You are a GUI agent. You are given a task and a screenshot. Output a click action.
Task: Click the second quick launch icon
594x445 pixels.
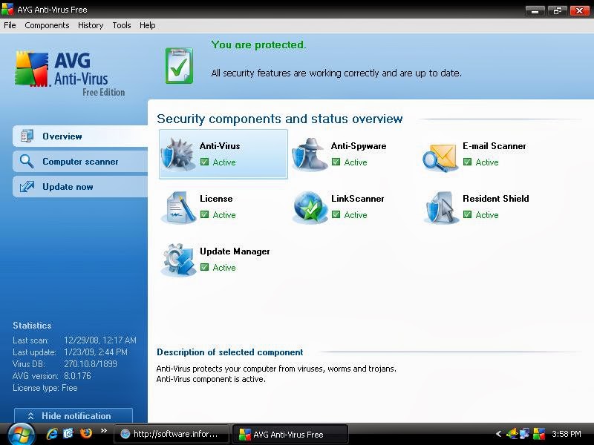pyautogui.click(x=68, y=433)
